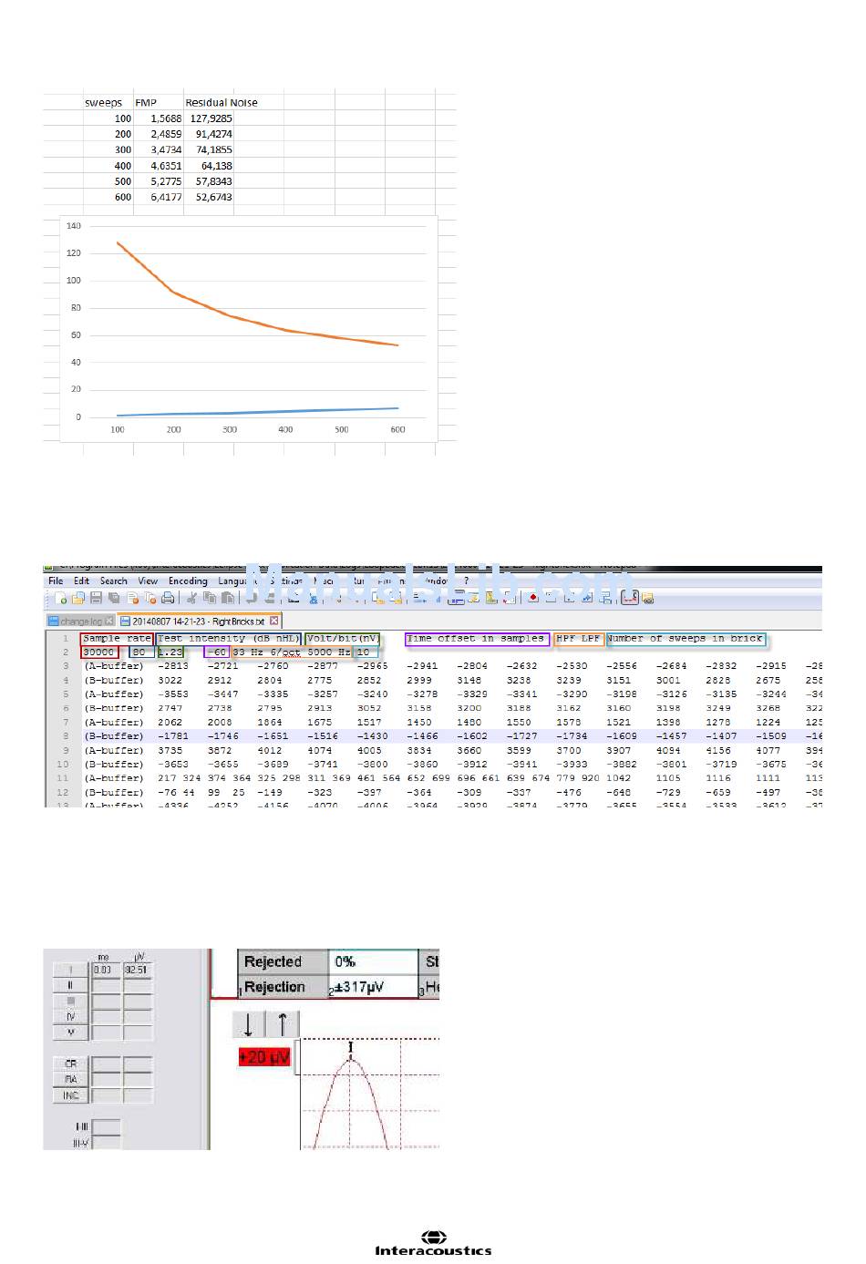Screen dimensions: 866x1264
Task: Click the Paste icon in the toolbar
Action: [x=227, y=599]
